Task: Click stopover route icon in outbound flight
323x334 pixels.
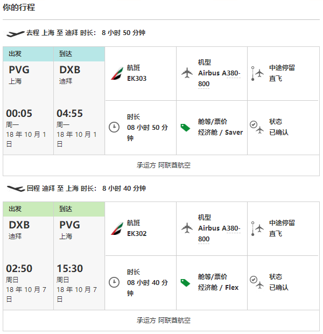Action: coord(257,73)
